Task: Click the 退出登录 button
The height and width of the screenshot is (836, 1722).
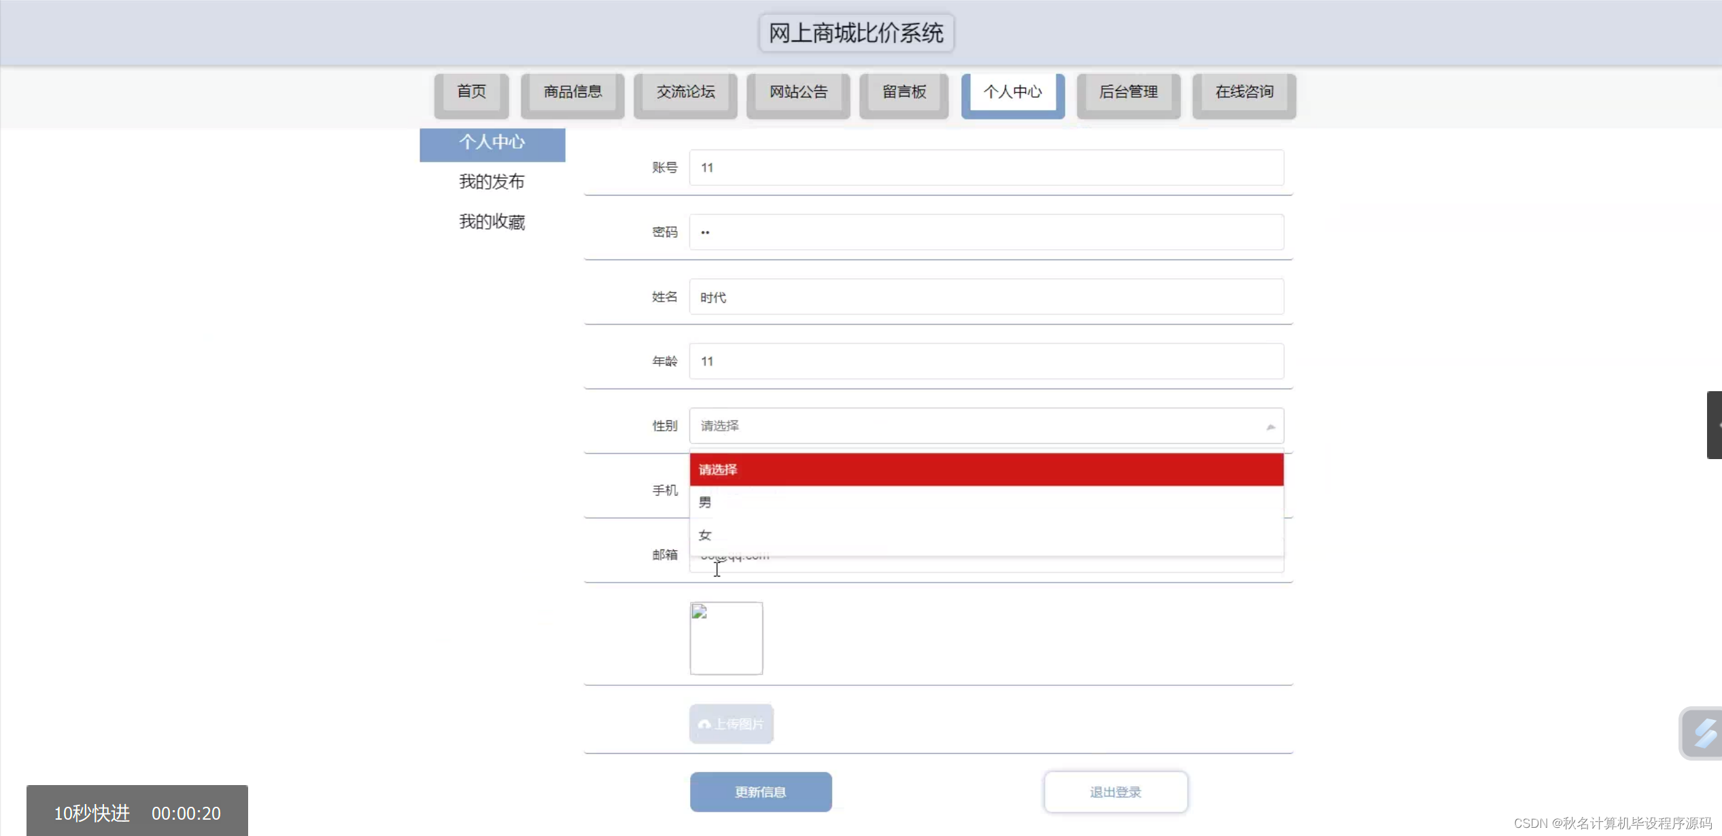Action: tap(1115, 791)
